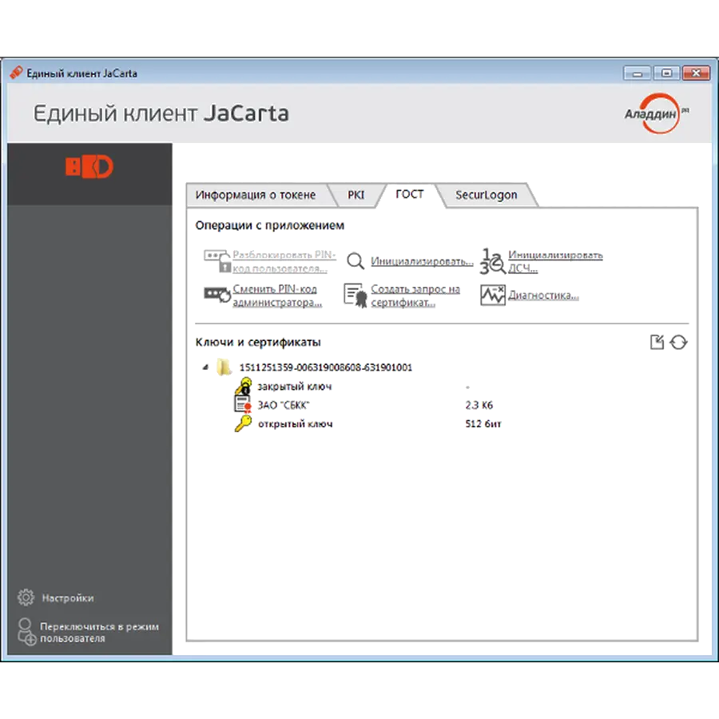Screen dimensions: 719x719
Task: Open Настройки in the sidebar
Action: 68,598
